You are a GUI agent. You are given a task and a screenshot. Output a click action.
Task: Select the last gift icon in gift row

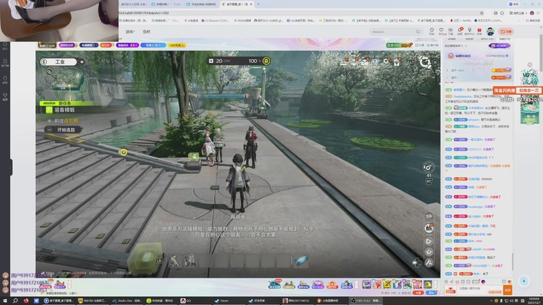[x=428, y=285]
